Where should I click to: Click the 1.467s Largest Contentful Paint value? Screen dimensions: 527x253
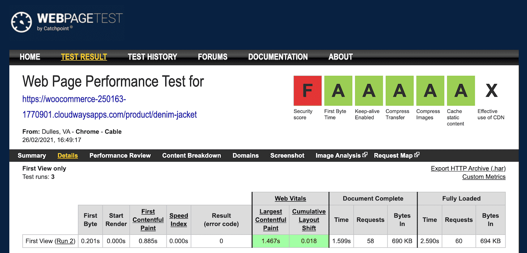click(x=270, y=241)
